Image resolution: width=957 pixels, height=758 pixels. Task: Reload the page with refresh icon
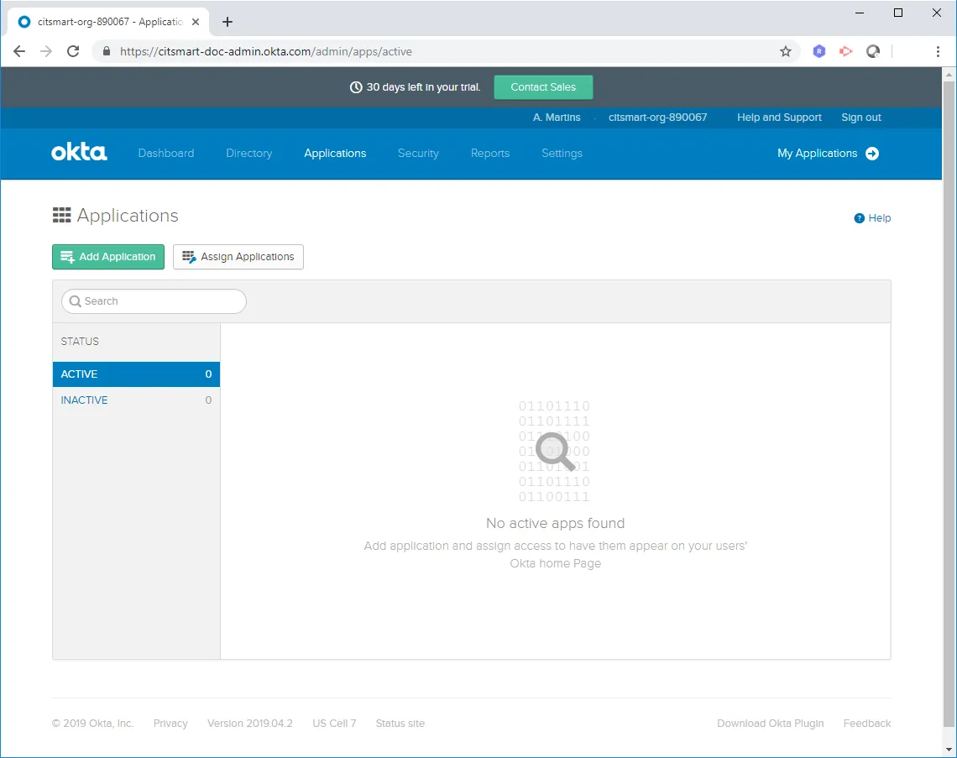pyautogui.click(x=73, y=51)
